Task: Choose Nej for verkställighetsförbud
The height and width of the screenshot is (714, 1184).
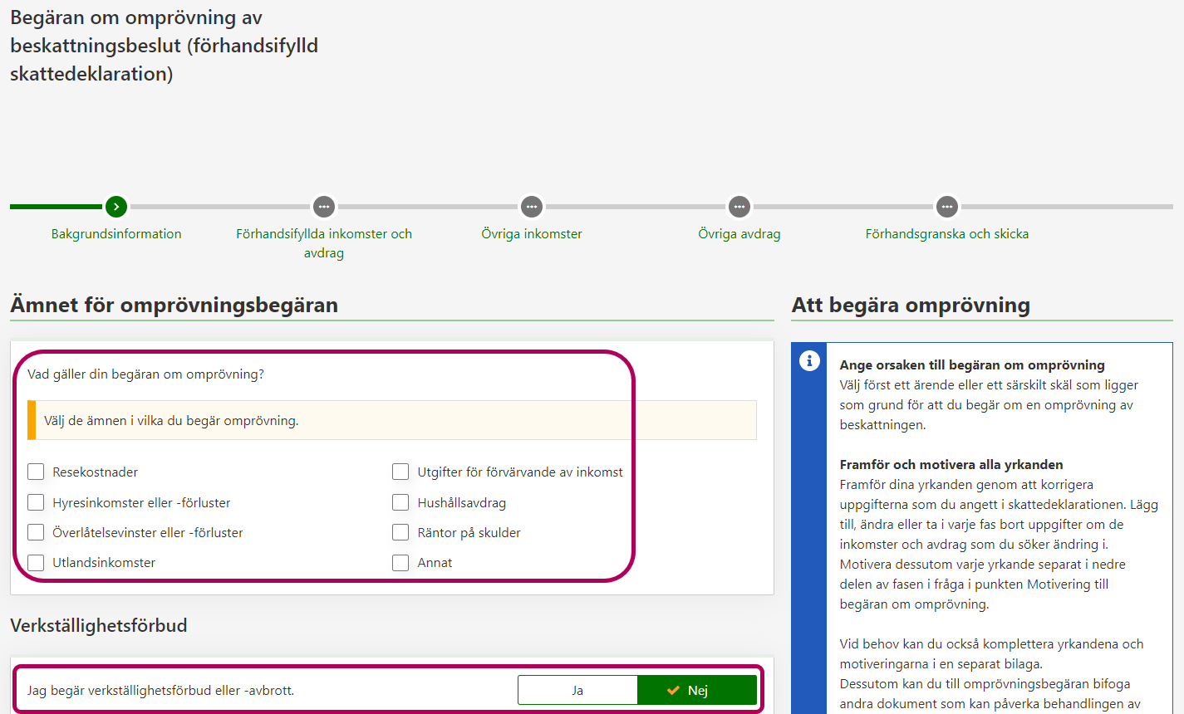Action: pyautogui.click(x=697, y=690)
